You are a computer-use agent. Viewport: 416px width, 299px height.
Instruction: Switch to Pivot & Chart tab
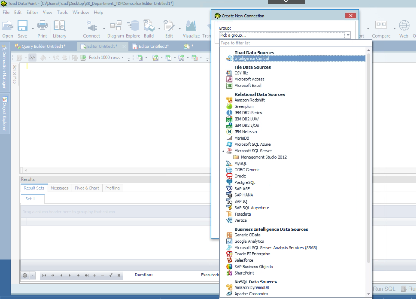[x=87, y=188]
